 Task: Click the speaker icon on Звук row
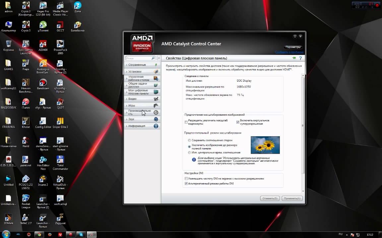pos(156,119)
